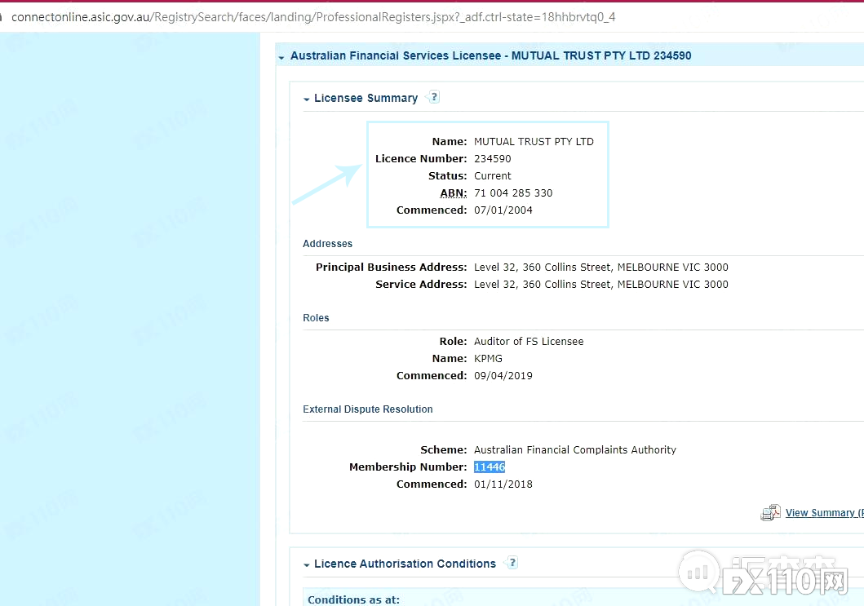Open help icon beside Licence Authorisation Conditions

tap(512, 563)
